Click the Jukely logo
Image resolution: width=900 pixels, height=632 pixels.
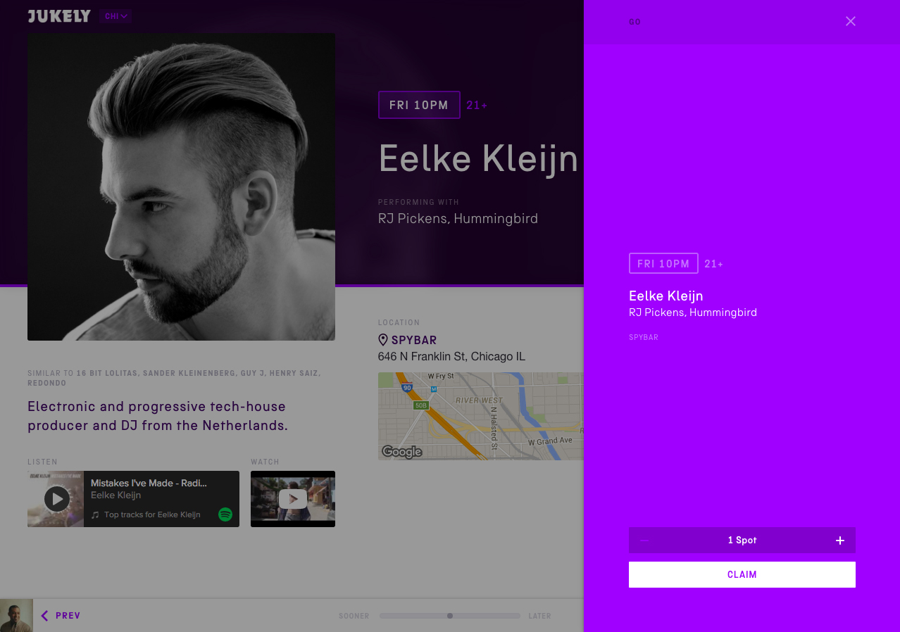[x=59, y=15]
